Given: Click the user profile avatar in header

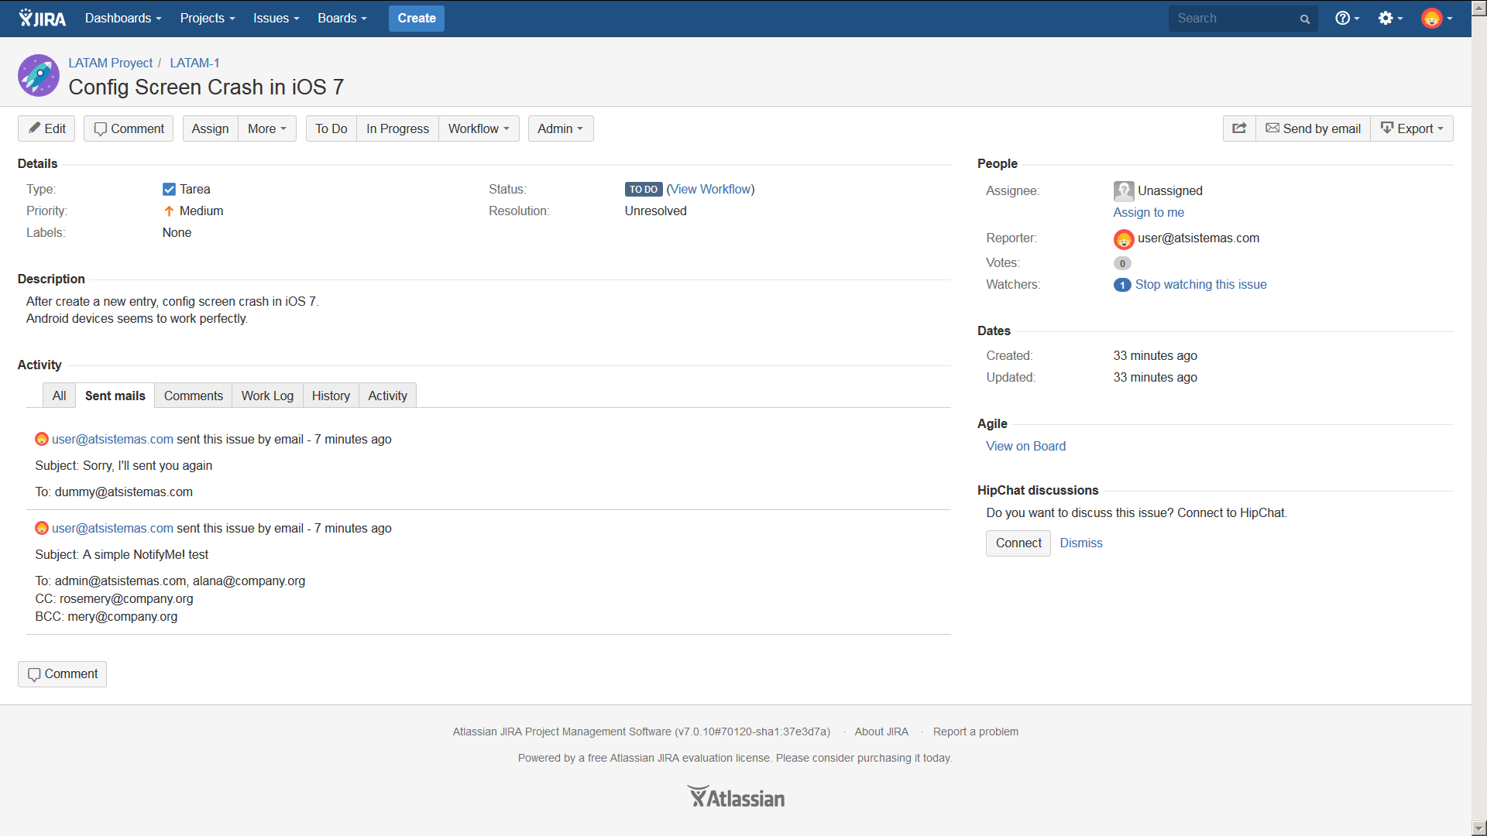Looking at the screenshot, I should coord(1432,18).
